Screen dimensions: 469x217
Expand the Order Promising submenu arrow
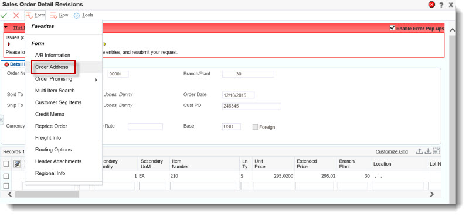pyautogui.click(x=96, y=80)
